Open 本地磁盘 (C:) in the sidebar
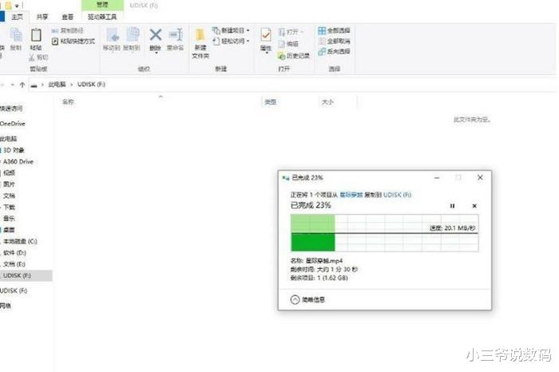 tap(20, 241)
